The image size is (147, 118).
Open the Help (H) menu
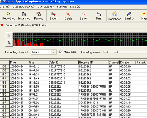pyautogui.click(x=62, y=7)
